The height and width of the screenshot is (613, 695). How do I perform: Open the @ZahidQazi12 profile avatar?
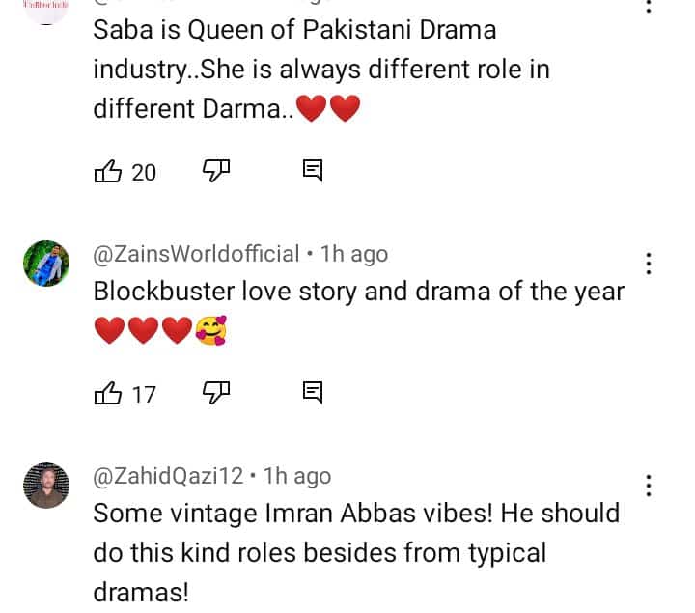pos(46,486)
